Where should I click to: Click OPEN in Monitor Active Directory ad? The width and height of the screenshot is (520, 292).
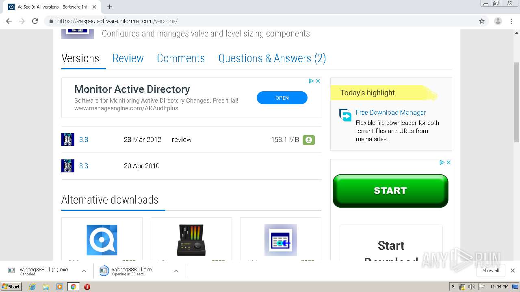(282, 98)
